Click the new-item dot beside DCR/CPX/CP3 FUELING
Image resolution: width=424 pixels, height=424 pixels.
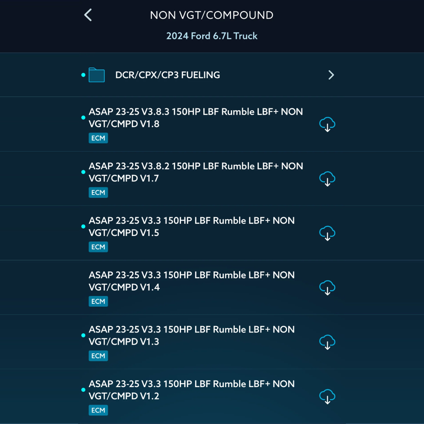click(83, 75)
